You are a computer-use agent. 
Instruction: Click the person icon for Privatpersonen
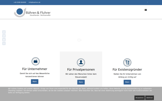81,62
